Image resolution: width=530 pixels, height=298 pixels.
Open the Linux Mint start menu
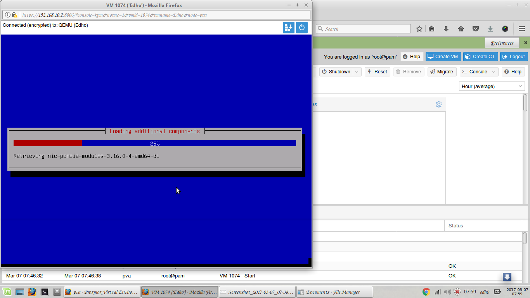(6, 292)
